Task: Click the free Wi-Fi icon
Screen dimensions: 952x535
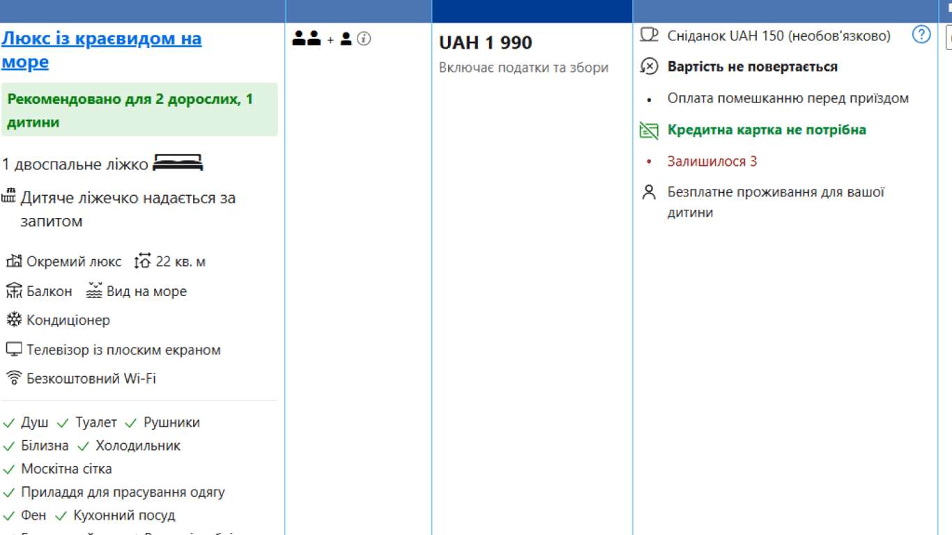Action: (14, 378)
